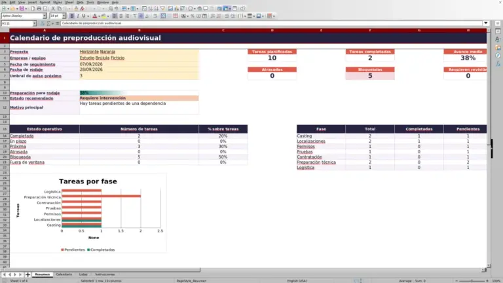Screen dimensions: 503x283
Task: Open the Background Color dropdown arrow
Action: pos(108,16)
